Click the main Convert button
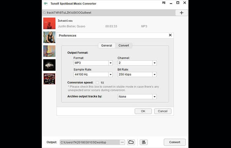231x148 pixels. [175, 142]
